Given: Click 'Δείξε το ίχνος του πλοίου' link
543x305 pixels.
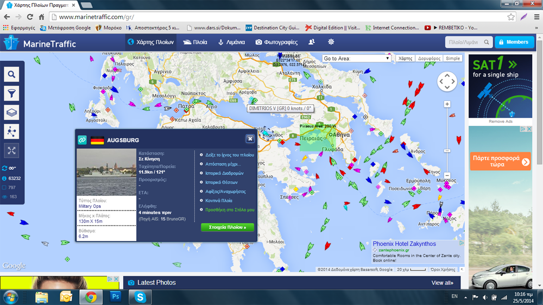Looking at the screenshot, I should click(x=230, y=155).
